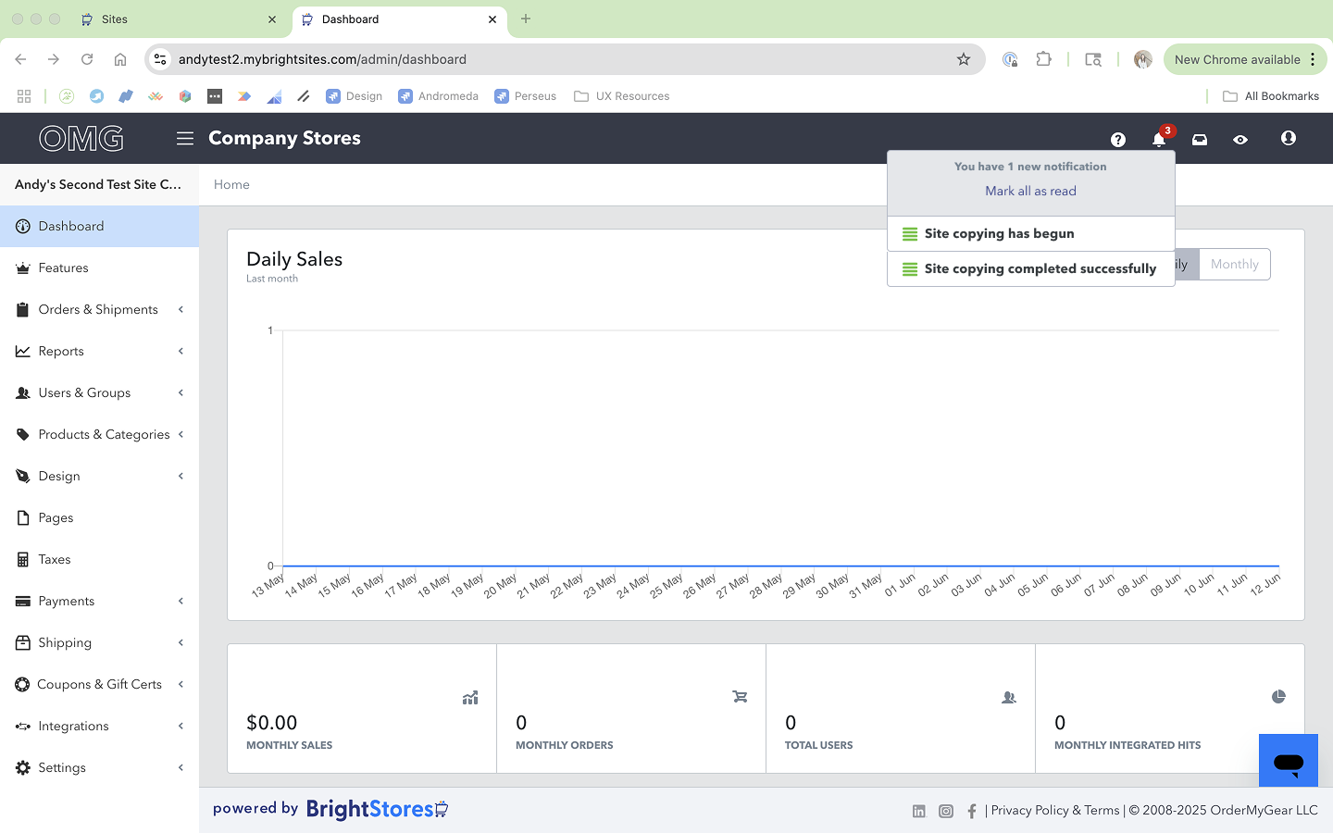
Task: View site information icon in address bar
Action: (x=160, y=59)
